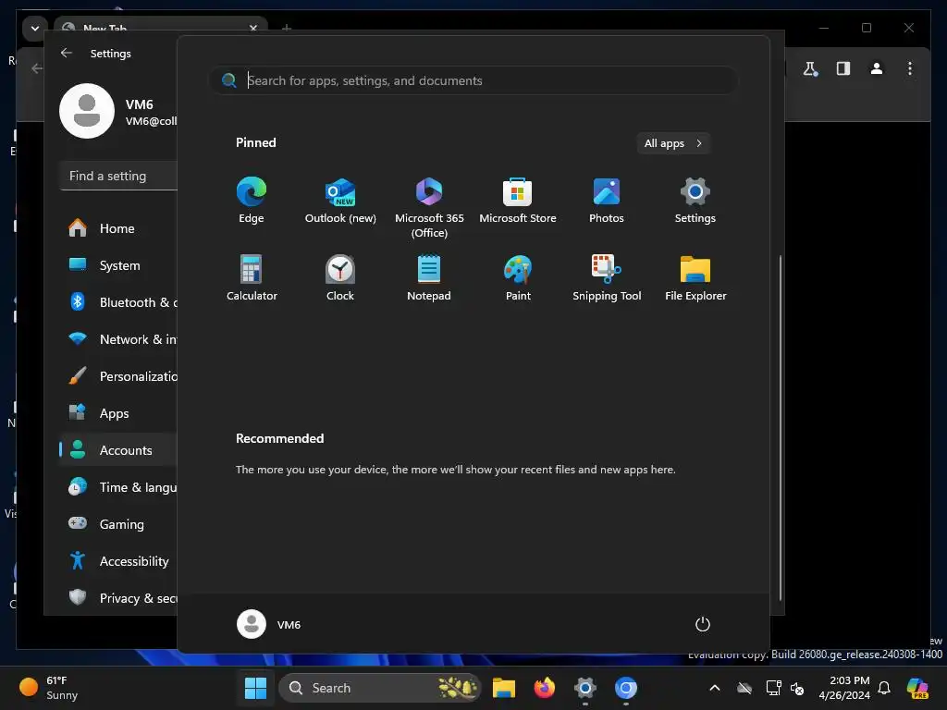Open VM6 user account menu in Start
The height and width of the screenshot is (710, 947).
click(269, 624)
